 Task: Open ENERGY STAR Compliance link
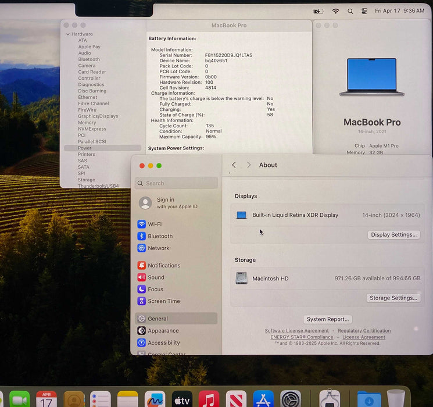pos(302,337)
